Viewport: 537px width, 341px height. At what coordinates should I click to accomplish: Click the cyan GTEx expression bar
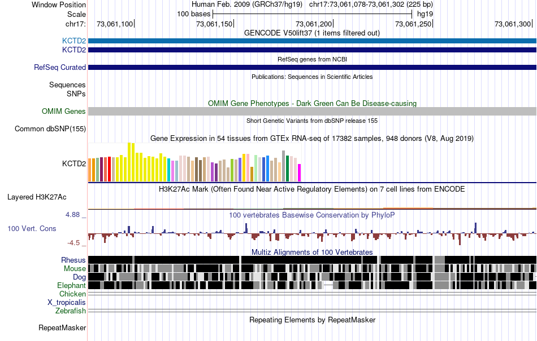tap(169, 170)
